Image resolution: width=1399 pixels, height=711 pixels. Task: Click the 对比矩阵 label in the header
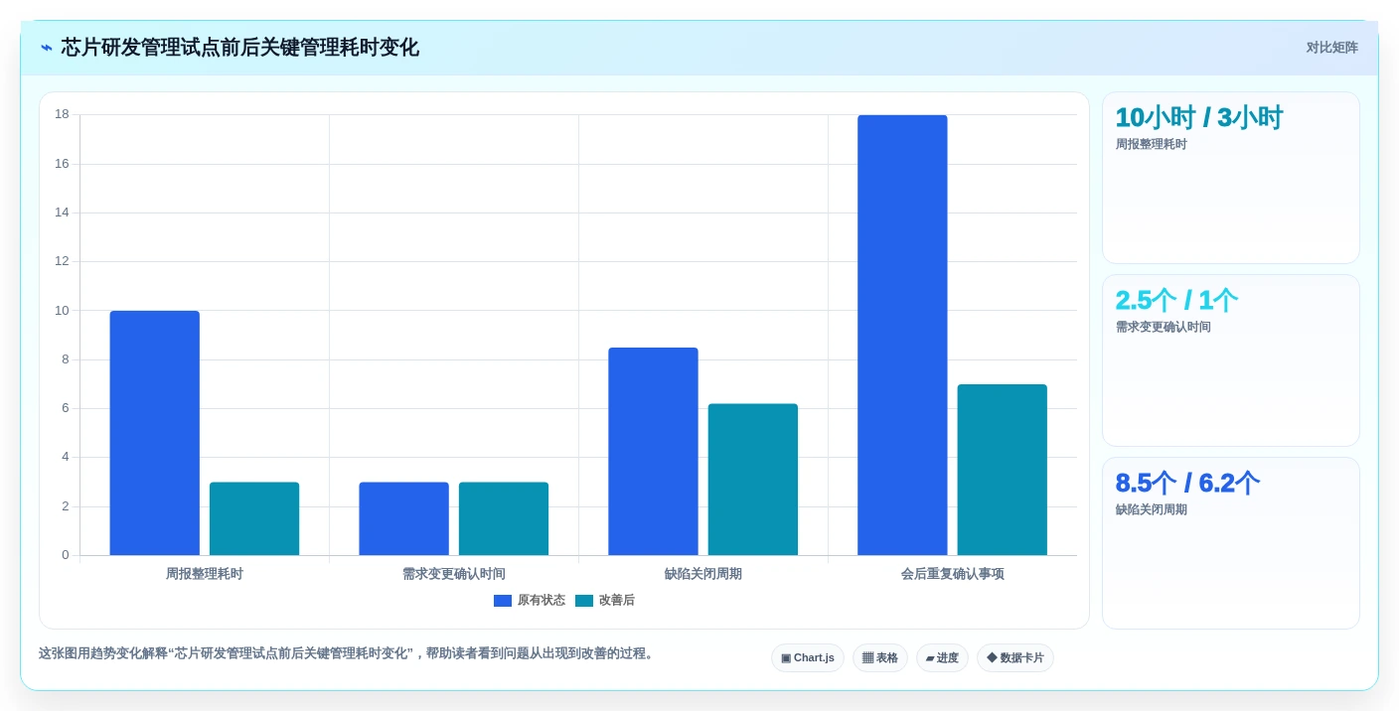click(1331, 48)
